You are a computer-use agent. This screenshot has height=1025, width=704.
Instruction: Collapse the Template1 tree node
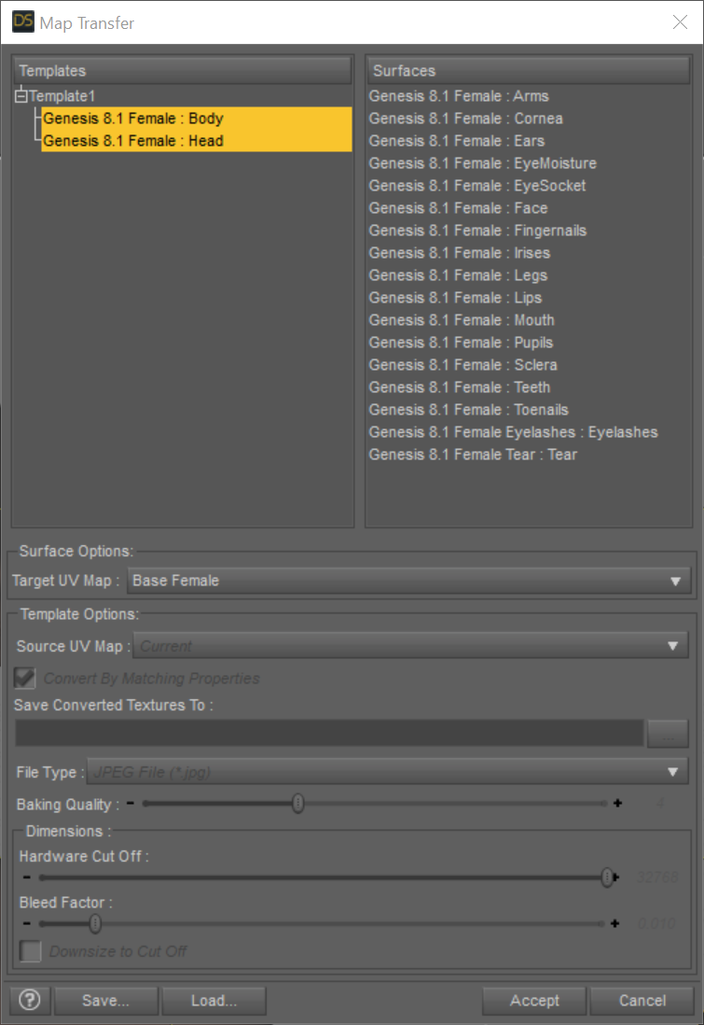(x=21, y=96)
